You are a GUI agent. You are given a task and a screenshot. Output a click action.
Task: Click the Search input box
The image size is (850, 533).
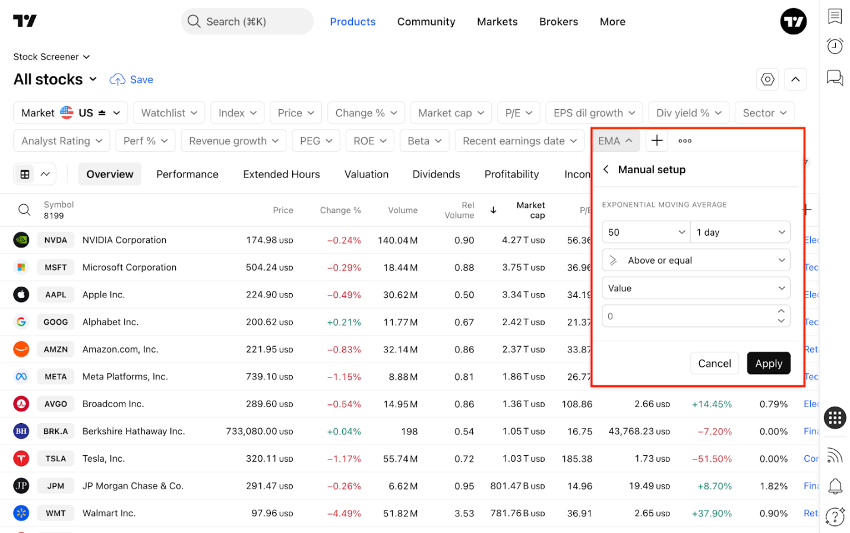point(247,21)
